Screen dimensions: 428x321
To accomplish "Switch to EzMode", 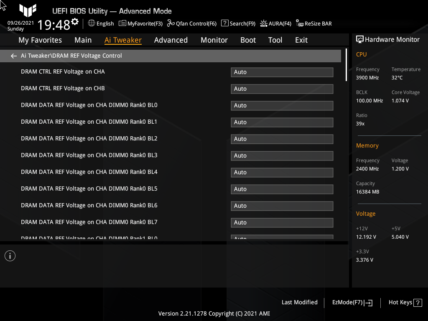I will point(352,302).
